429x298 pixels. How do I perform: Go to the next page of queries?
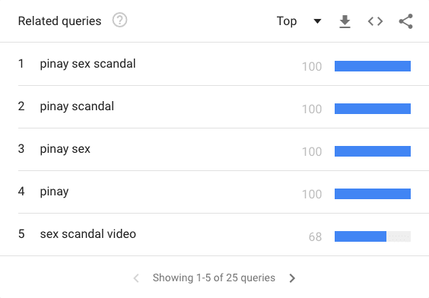click(x=292, y=278)
